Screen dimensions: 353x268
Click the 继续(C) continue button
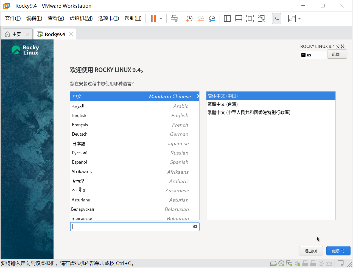pos(338,251)
